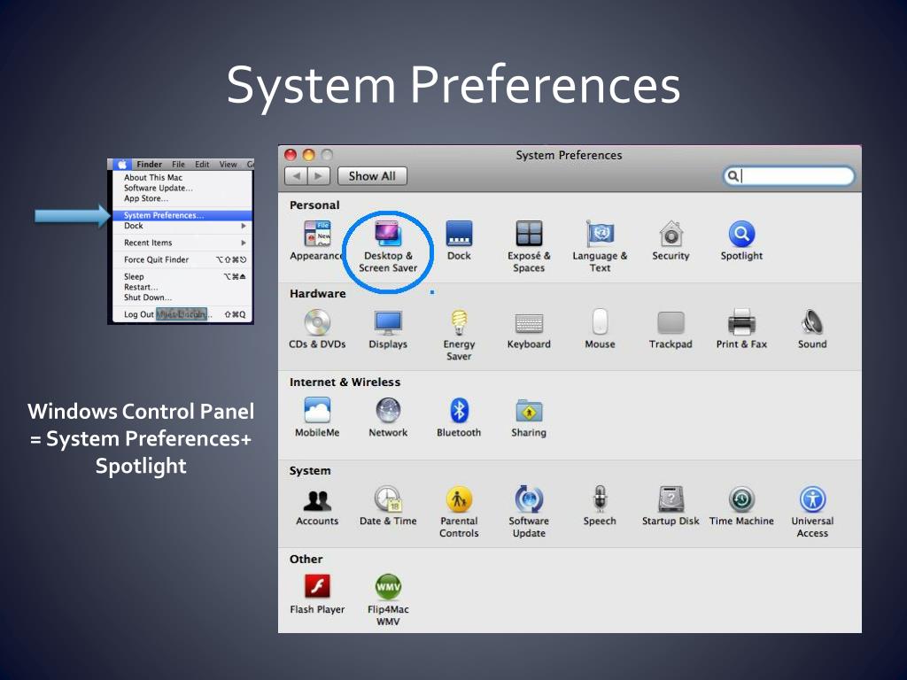Screen dimensions: 907x680
Task: Open the Bluetooth preference pane
Action: click(x=459, y=418)
